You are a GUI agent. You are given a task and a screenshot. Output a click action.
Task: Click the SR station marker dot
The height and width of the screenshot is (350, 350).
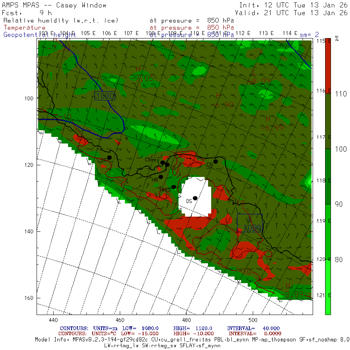click(x=109, y=157)
